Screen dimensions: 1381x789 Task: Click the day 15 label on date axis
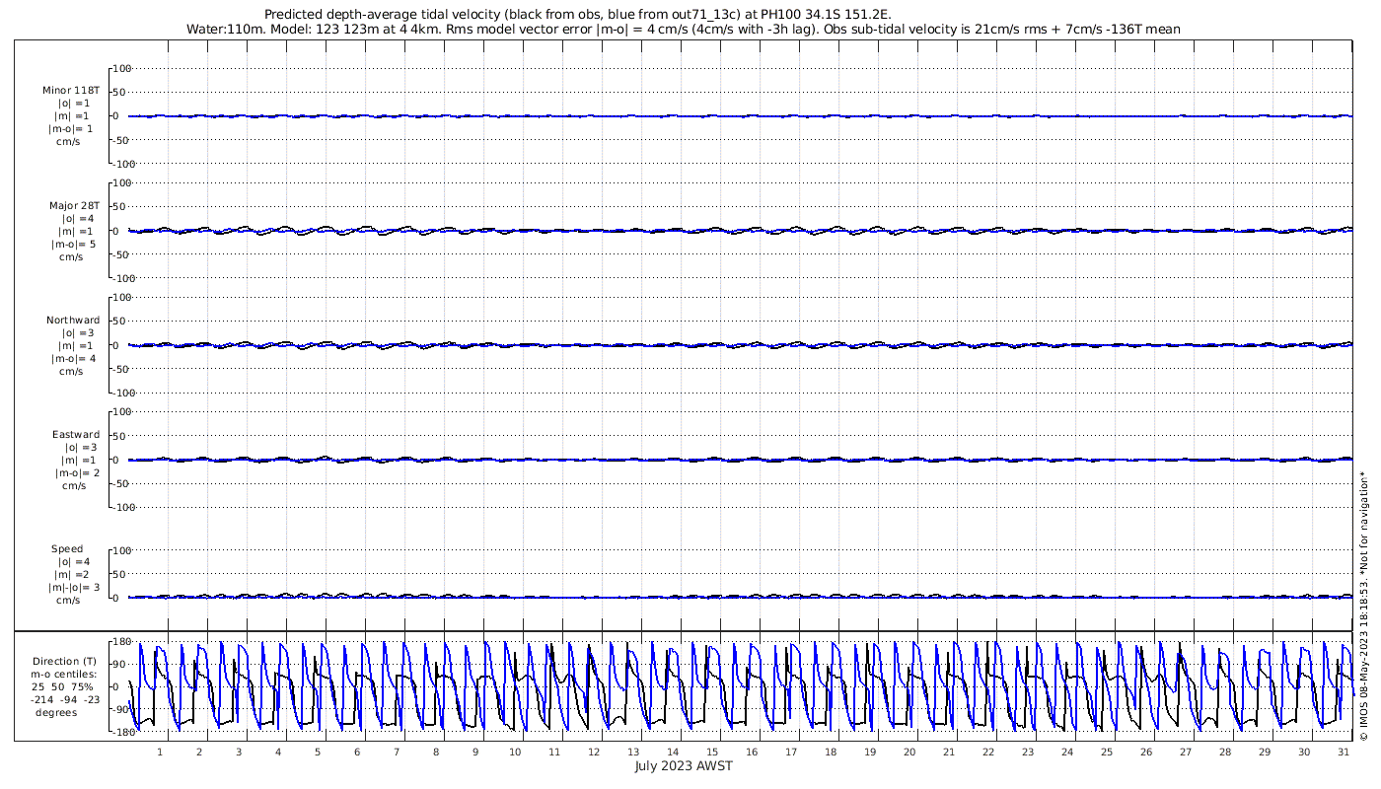(x=712, y=752)
